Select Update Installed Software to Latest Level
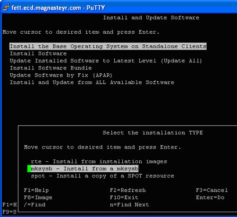The height and width of the screenshot is (217, 237). coord(106,60)
